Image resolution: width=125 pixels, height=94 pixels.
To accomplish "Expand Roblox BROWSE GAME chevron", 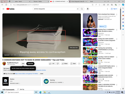I will (19, 83).
